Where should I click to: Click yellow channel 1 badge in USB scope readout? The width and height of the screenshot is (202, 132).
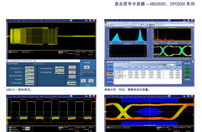pyautogui.click(x=10, y=52)
